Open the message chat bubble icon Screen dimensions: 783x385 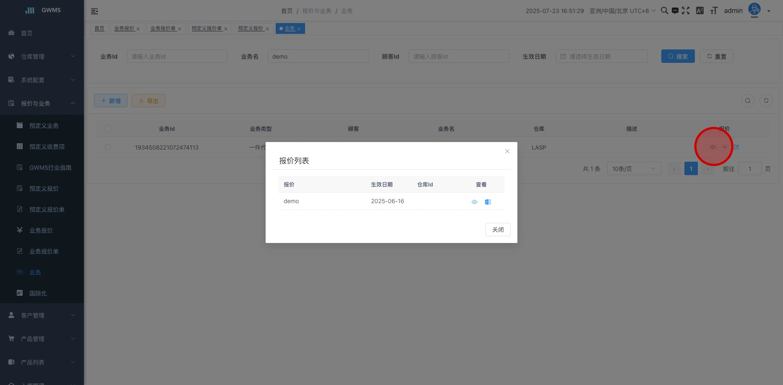coord(675,11)
